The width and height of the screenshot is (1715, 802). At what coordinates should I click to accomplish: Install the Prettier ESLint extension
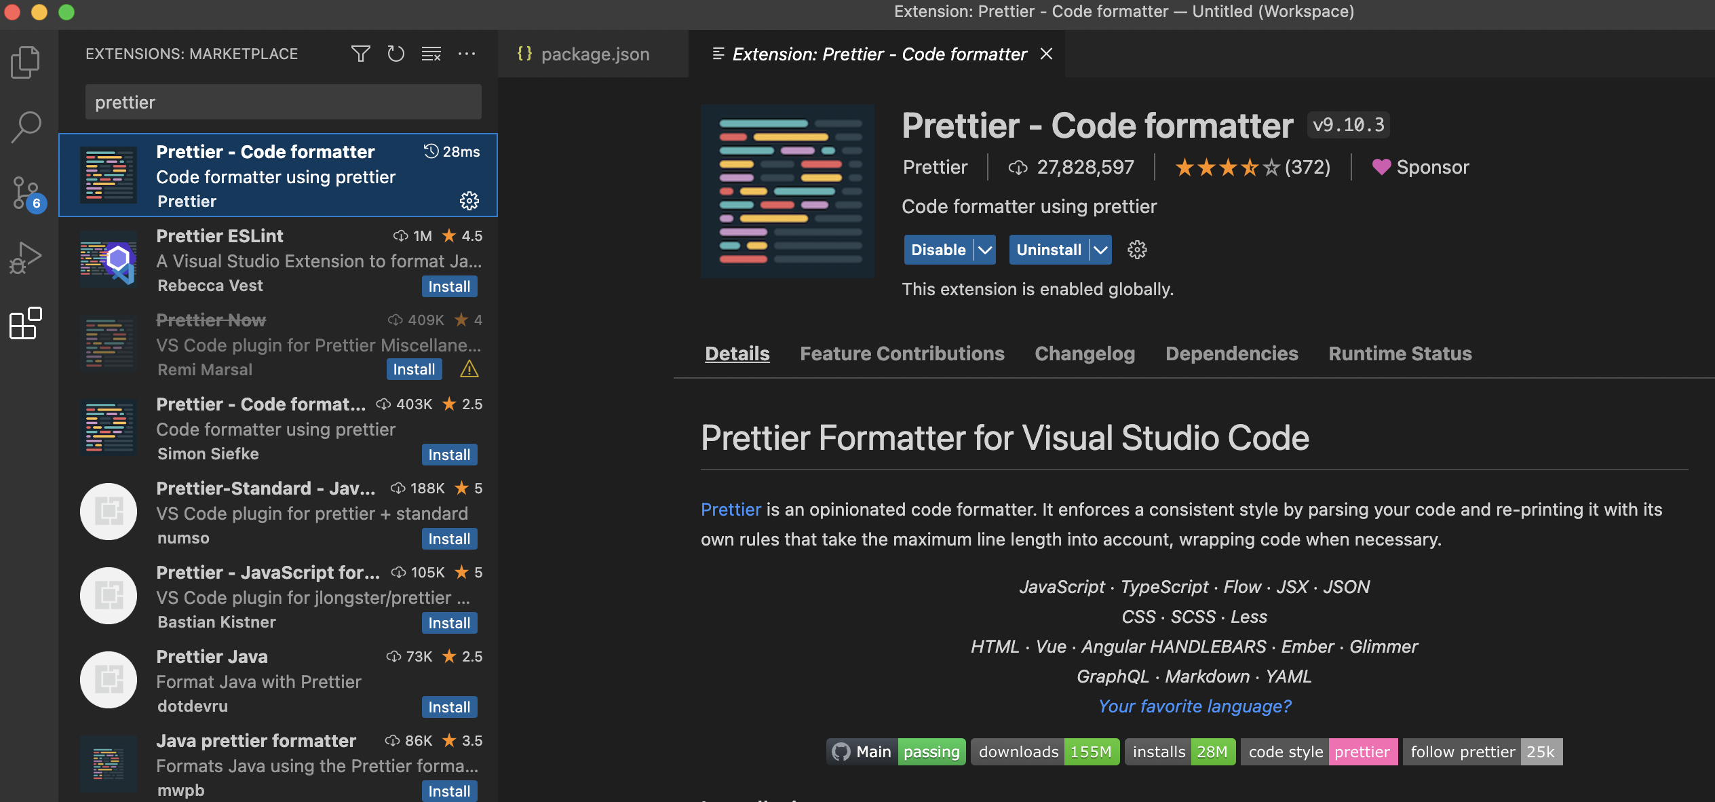(450, 286)
